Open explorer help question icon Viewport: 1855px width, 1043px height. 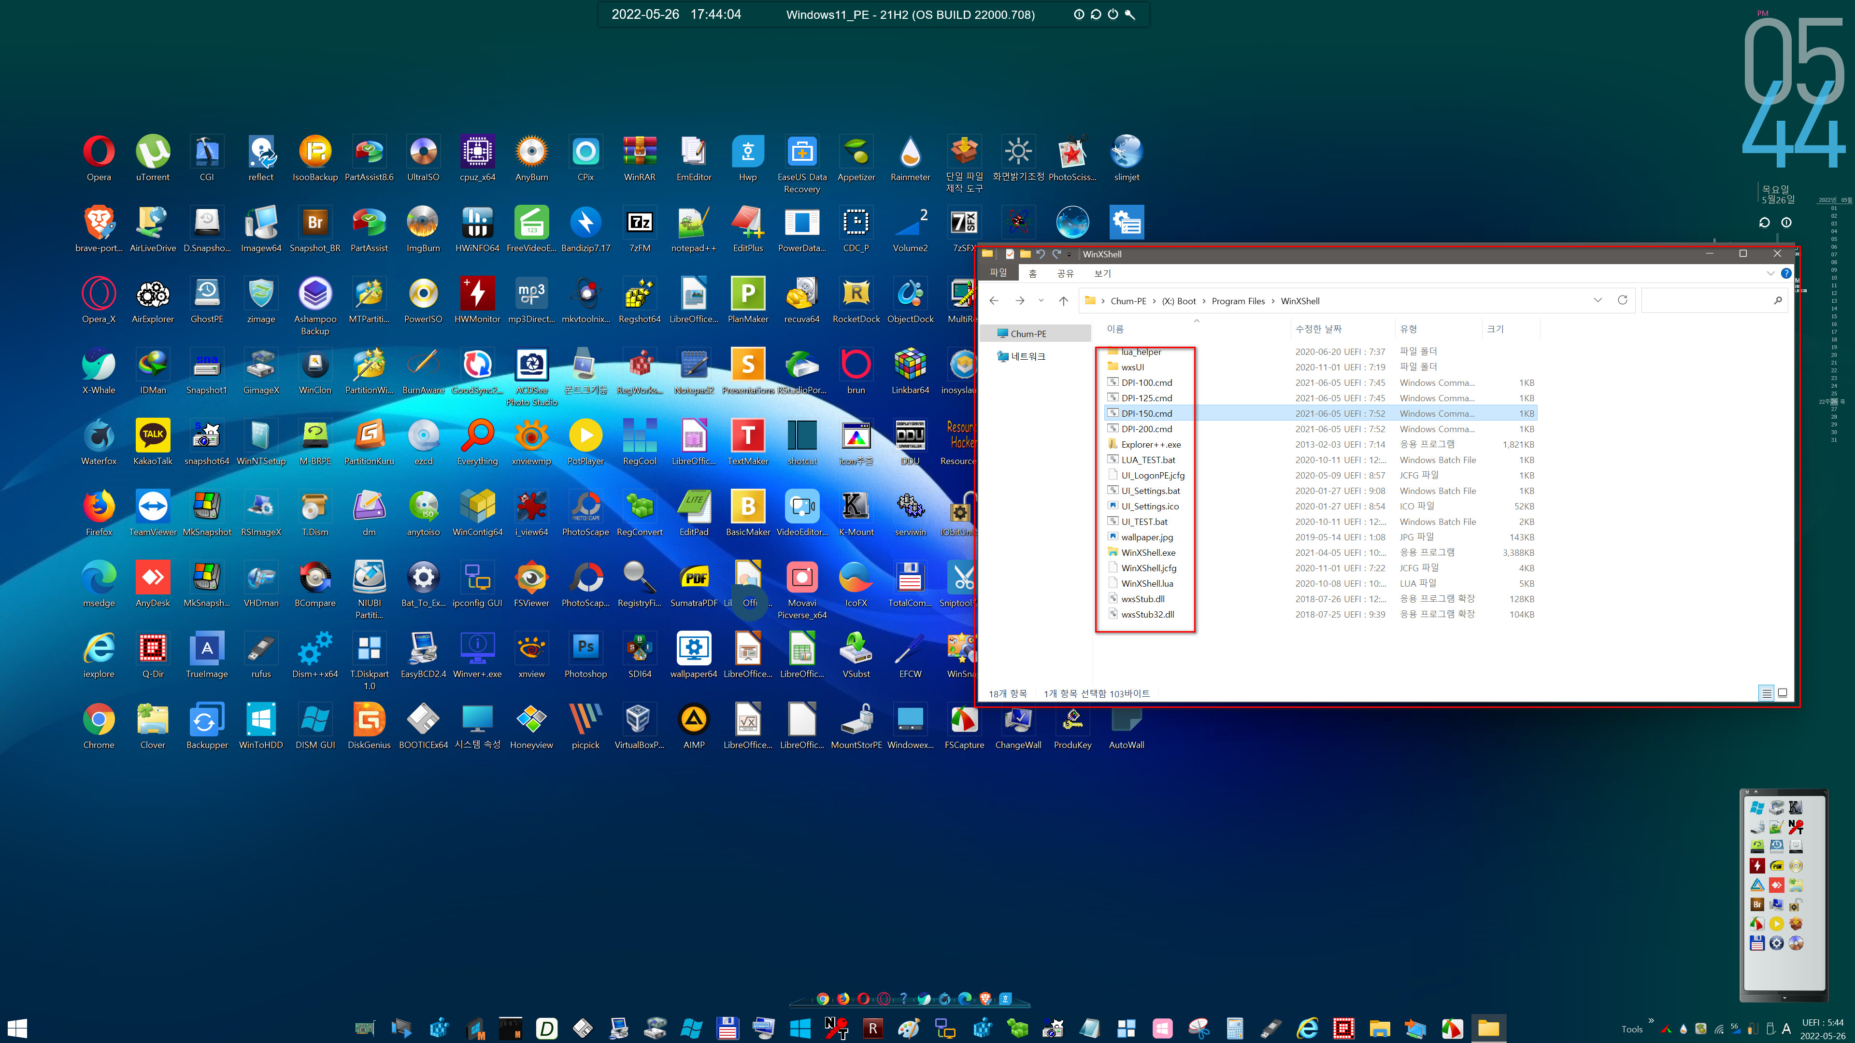(x=1786, y=273)
